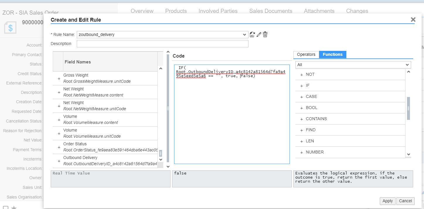Viewport: 424px width, 209px height.
Task: Click into the Description input field
Action: [x=163, y=44]
